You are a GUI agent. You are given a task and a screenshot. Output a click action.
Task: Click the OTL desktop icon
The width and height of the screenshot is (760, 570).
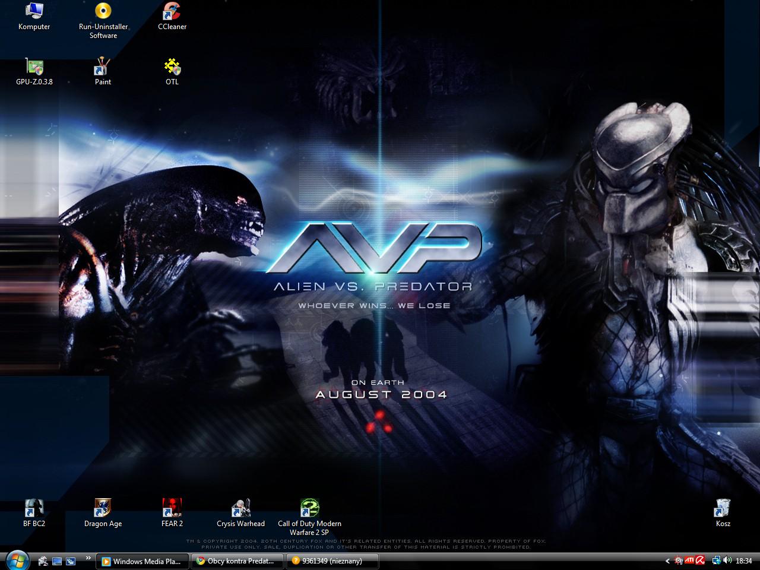172,72
